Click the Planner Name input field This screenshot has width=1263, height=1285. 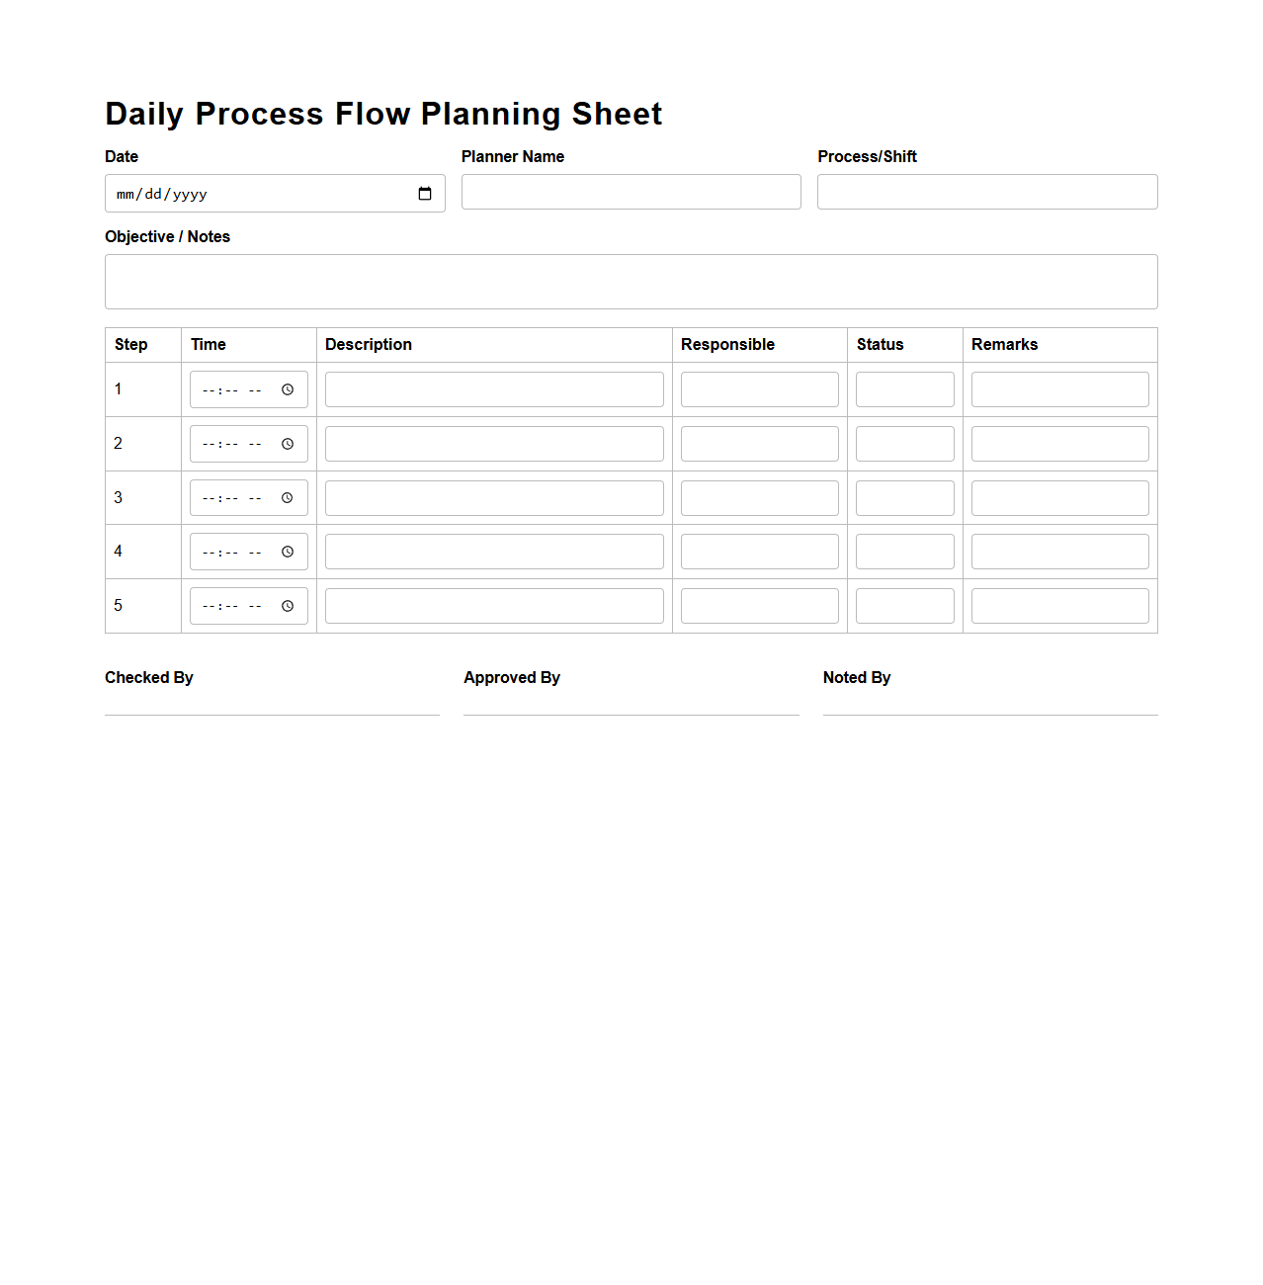631,192
